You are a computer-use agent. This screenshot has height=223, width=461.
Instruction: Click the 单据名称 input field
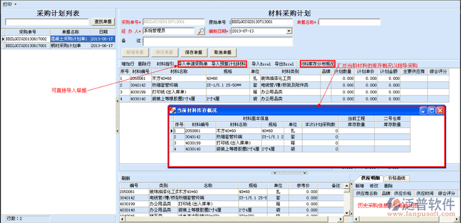pyautogui.click(x=350, y=22)
